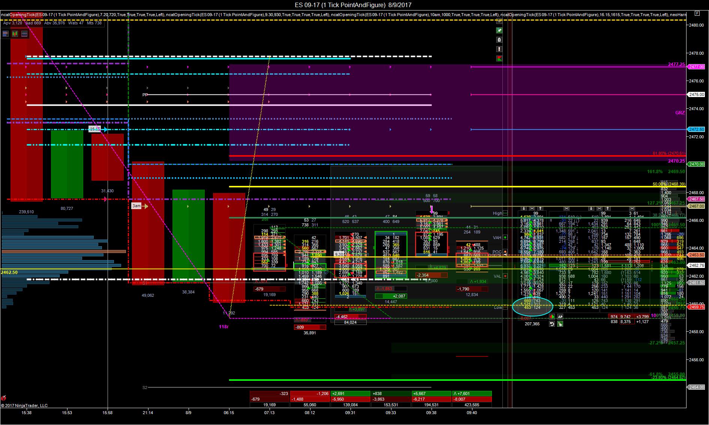This screenshot has width=709, height=425.
Task: Click the +2,691 delta cell
Action: click(x=350, y=394)
